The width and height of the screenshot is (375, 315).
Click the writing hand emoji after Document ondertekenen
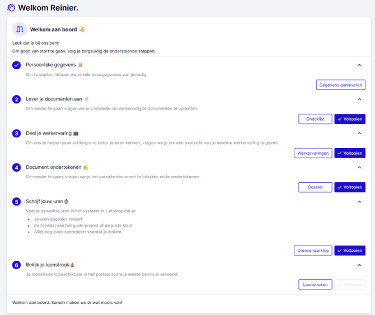click(86, 168)
